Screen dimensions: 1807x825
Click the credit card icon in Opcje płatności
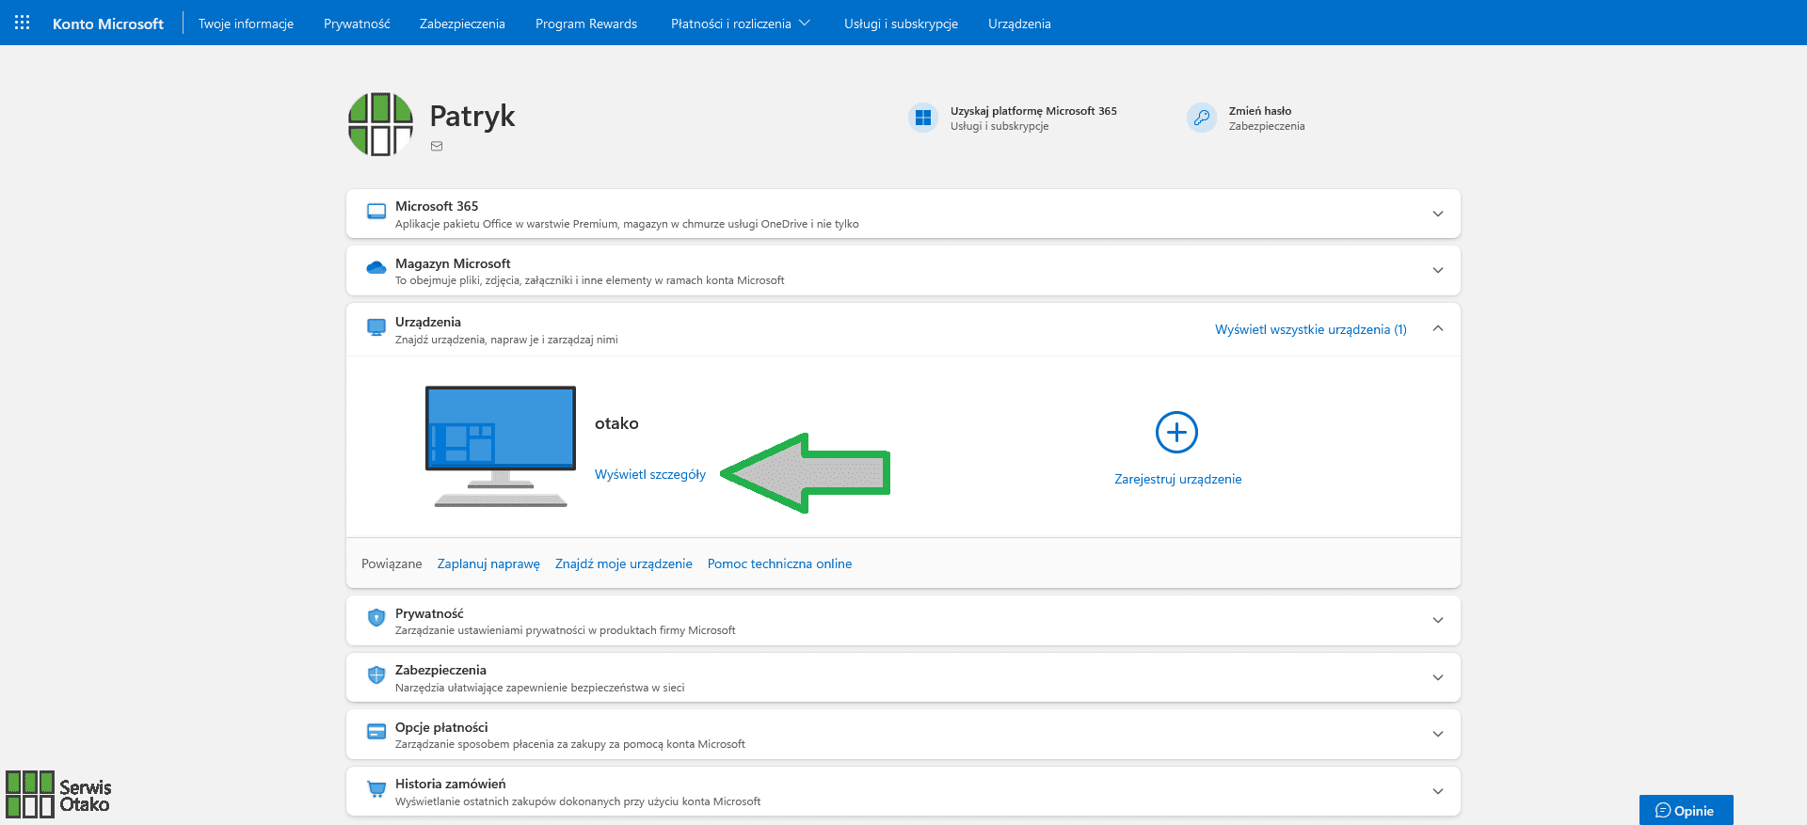point(376,733)
